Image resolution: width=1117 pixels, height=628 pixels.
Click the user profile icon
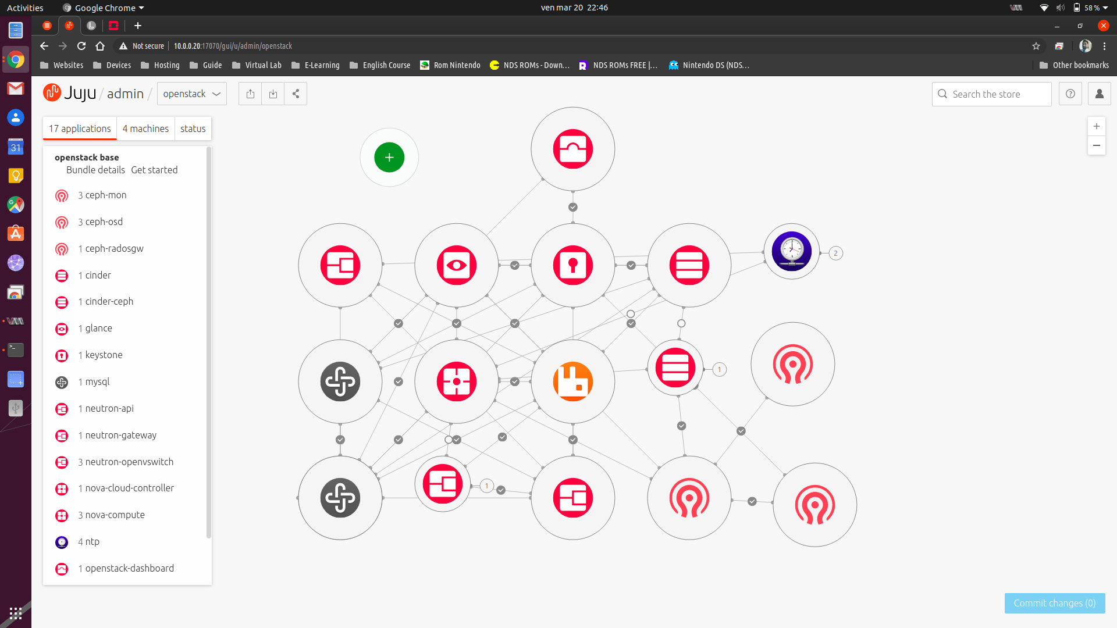click(1099, 94)
